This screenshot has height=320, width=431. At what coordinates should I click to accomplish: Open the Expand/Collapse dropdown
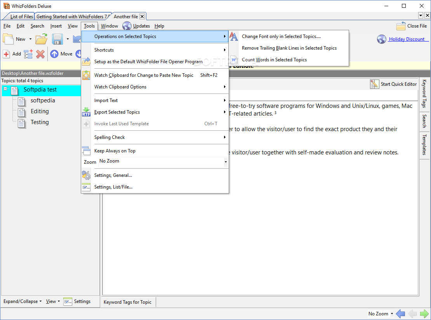tap(22, 301)
